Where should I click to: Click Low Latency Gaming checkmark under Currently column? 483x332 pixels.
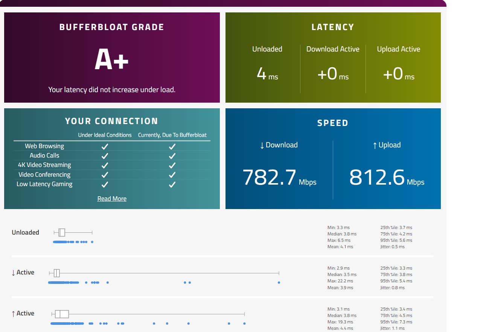coord(172,184)
